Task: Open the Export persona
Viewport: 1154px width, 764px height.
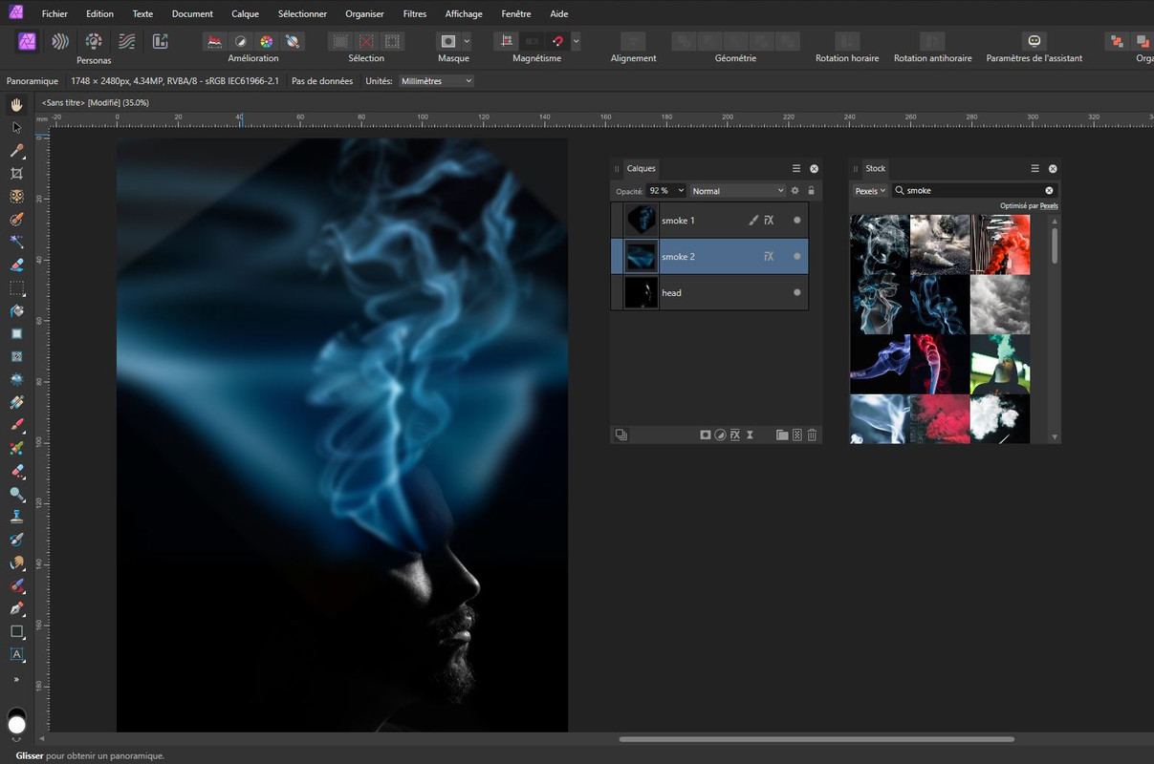Action: click(x=160, y=41)
